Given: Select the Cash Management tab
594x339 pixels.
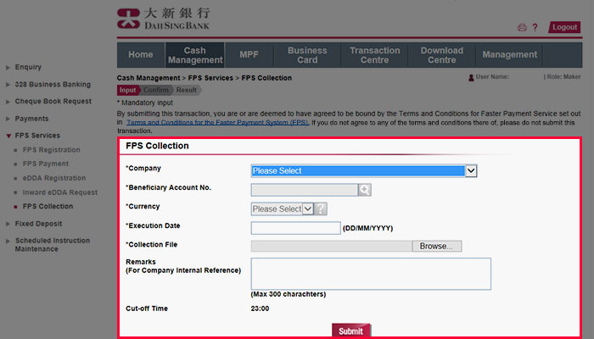Looking at the screenshot, I should 195,55.
